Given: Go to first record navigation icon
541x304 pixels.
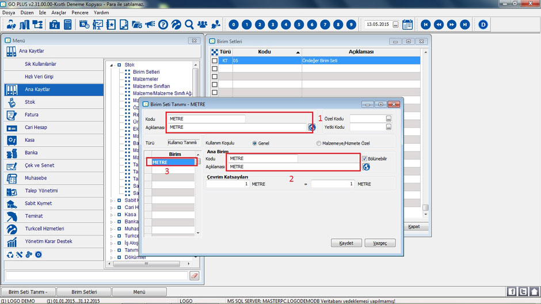Looking at the screenshot, I should click(425, 25).
